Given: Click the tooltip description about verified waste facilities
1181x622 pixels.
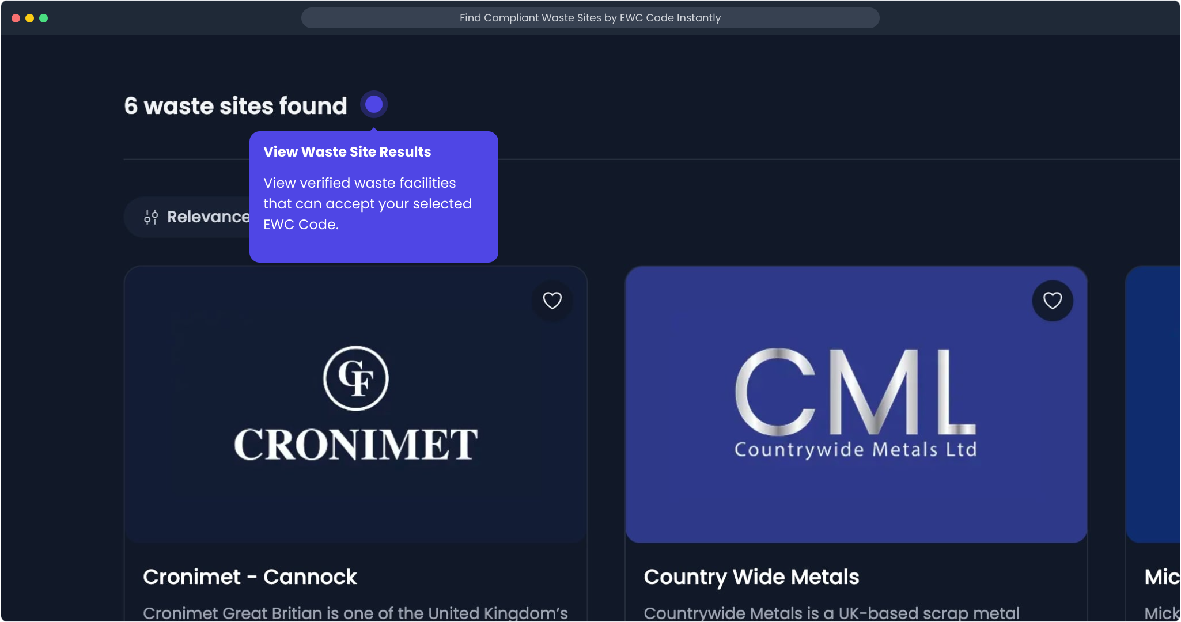Looking at the screenshot, I should pos(367,203).
